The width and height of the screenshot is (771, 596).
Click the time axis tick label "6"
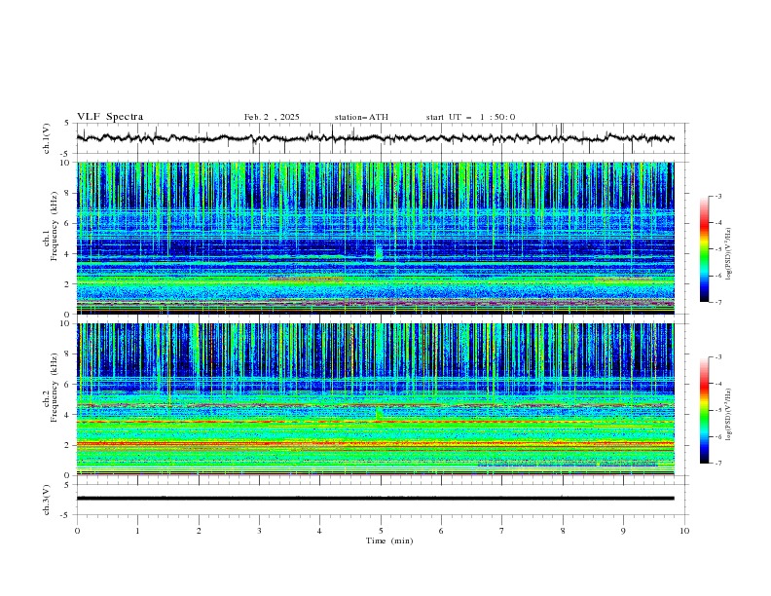[441, 531]
